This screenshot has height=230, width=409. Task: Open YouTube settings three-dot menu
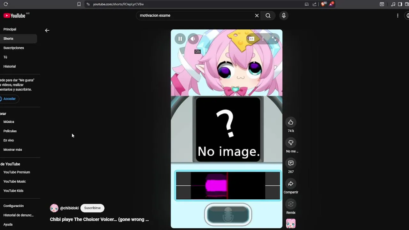[x=397, y=15]
